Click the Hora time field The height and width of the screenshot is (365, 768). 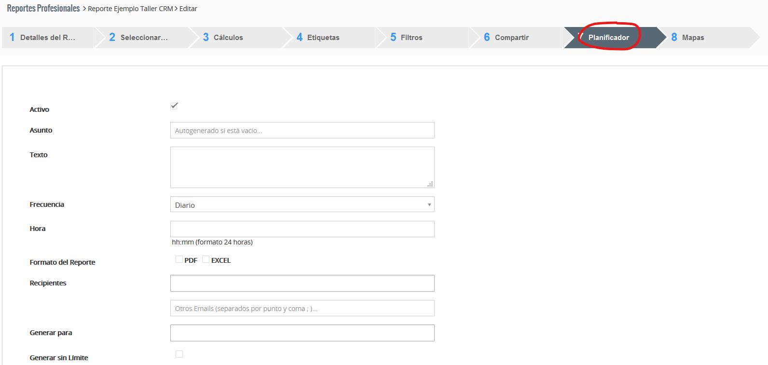(302, 229)
